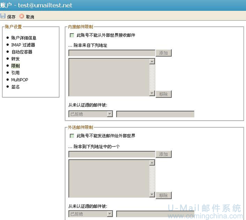Click the save floppy disk icon
Image resolution: width=246 pixels, height=220 pixels.
click(3, 16)
